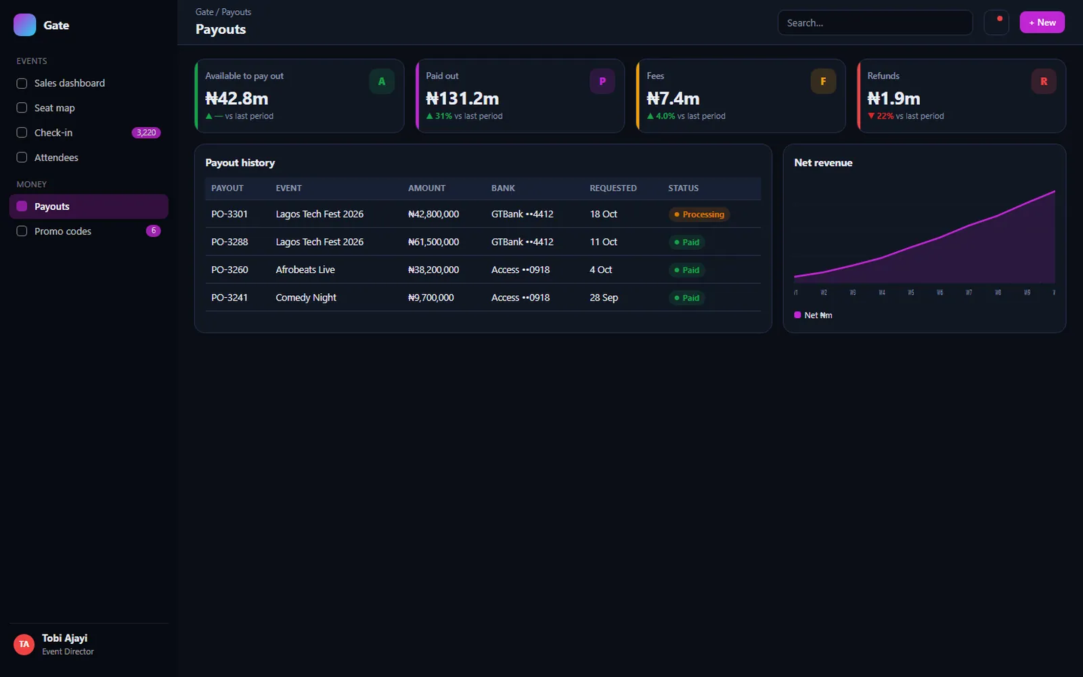Screen dimensions: 1083x677
Task: Click the + New button
Action: tap(1042, 22)
